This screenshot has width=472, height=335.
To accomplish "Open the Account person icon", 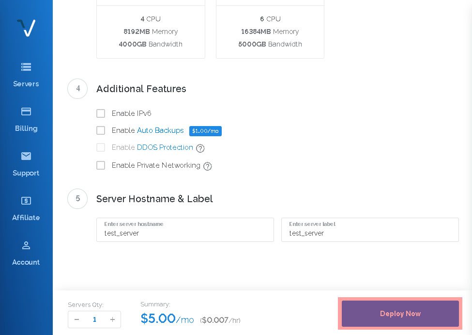I will pos(26,245).
